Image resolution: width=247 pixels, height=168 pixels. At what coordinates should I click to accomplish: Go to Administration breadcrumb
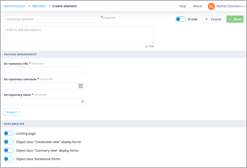tap(15, 6)
